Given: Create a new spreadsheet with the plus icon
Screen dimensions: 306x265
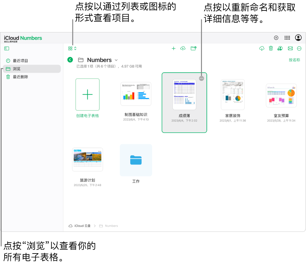Looking at the screenshot, I should click(x=174, y=48).
